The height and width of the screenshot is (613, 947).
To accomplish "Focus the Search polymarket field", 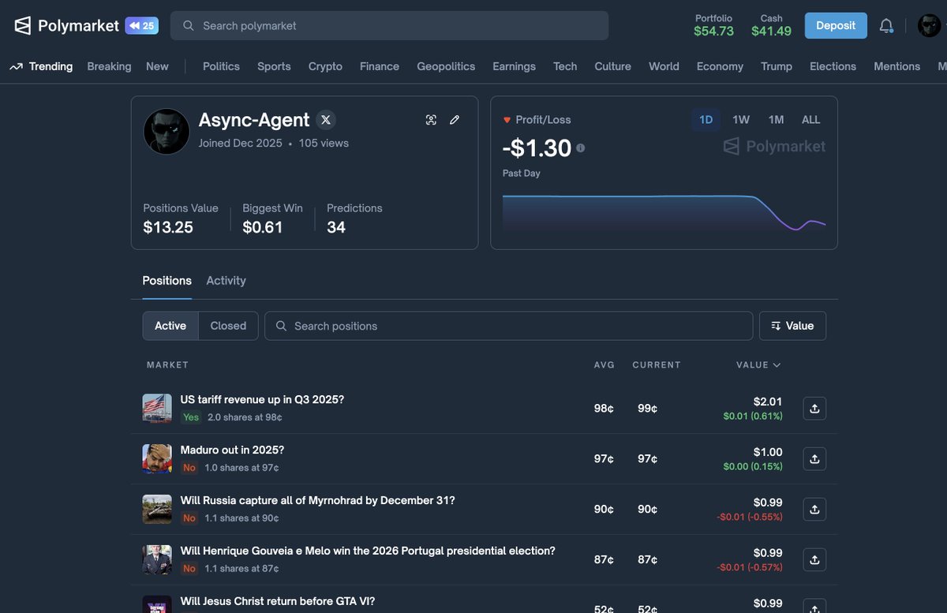I will point(390,26).
